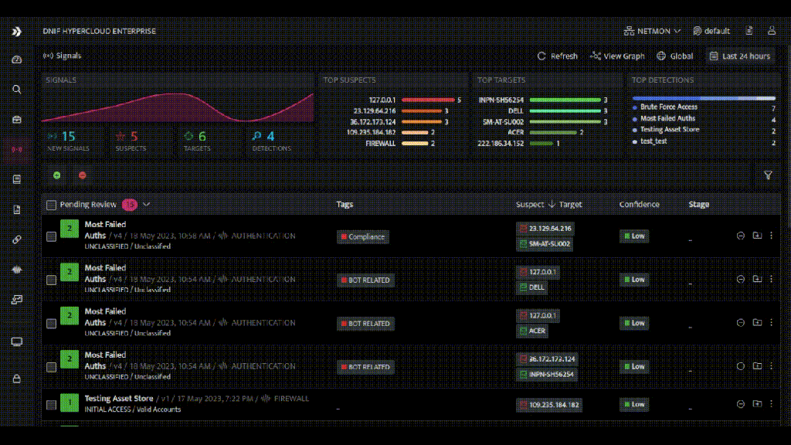
Task: Toggle the Pending Review select-all checkbox
Action: click(x=51, y=205)
